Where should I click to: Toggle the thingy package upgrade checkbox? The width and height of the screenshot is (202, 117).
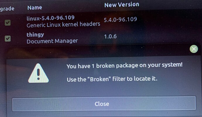pos(8,39)
